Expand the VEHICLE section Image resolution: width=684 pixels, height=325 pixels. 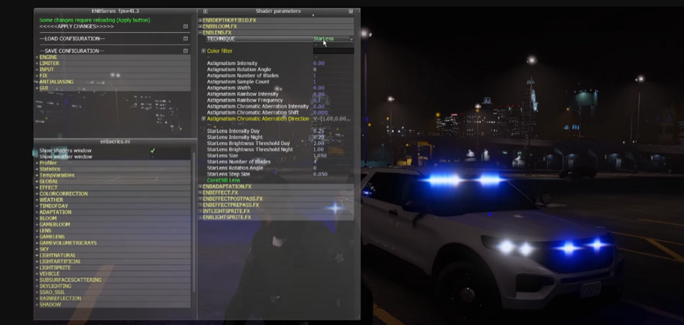pyautogui.click(x=37, y=274)
